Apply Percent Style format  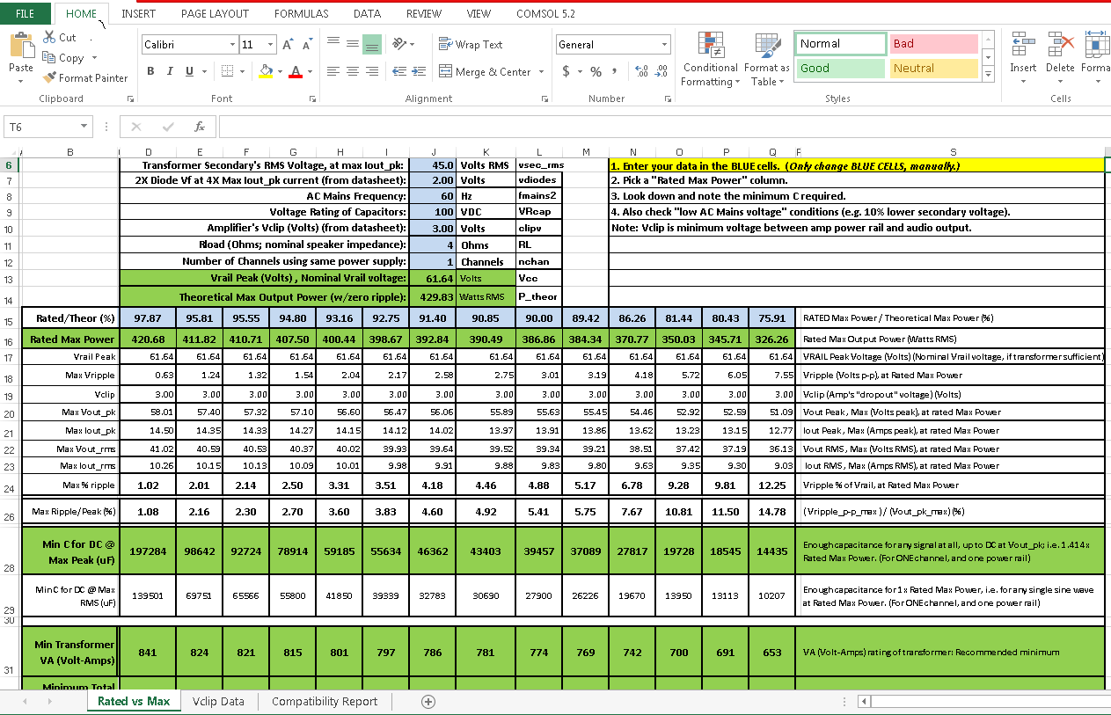(596, 71)
